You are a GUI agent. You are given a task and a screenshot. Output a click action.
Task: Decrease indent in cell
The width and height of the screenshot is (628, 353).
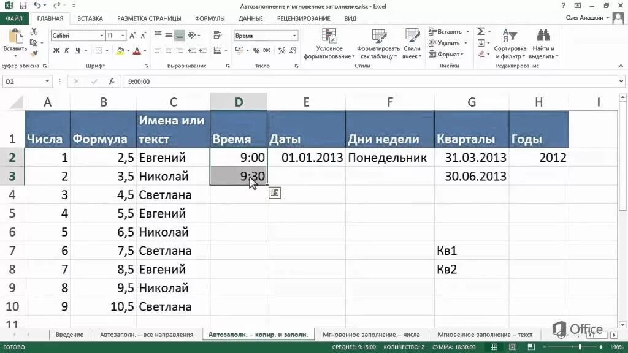[x=192, y=50]
